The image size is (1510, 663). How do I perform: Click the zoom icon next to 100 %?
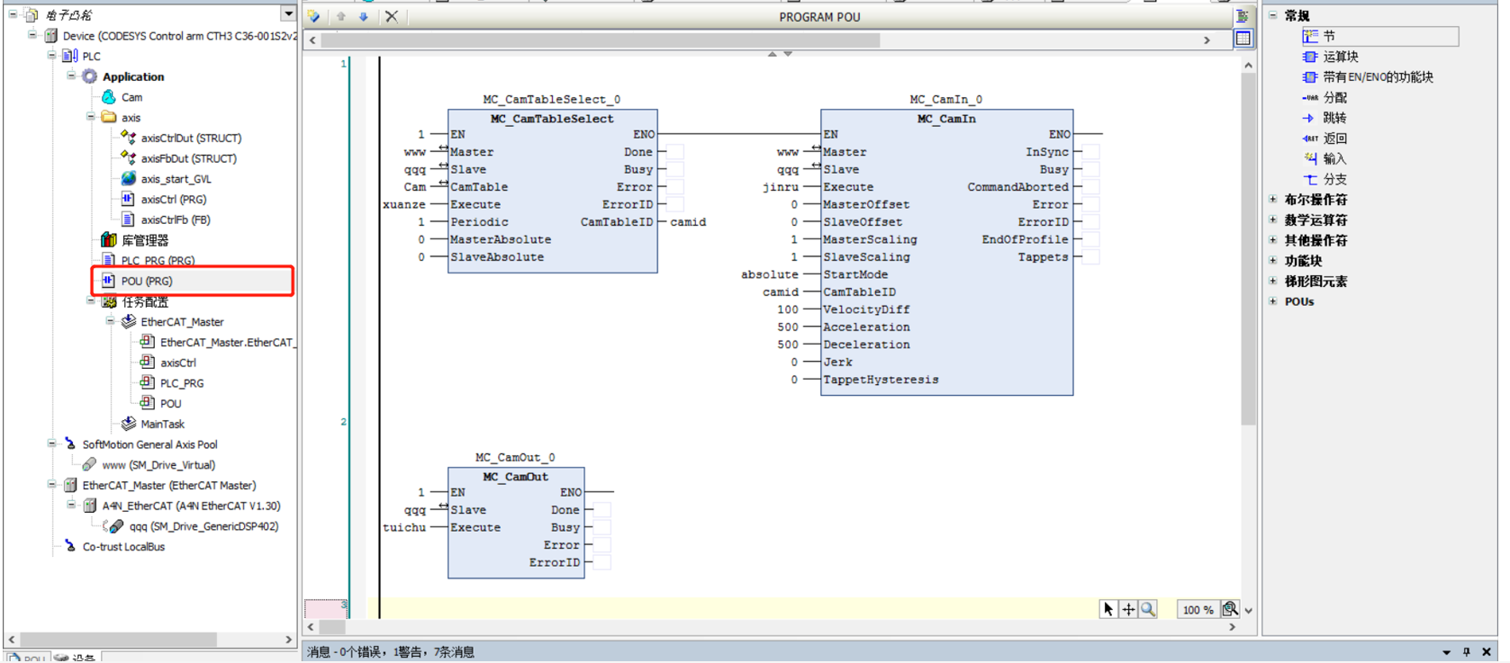(1230, 609)
